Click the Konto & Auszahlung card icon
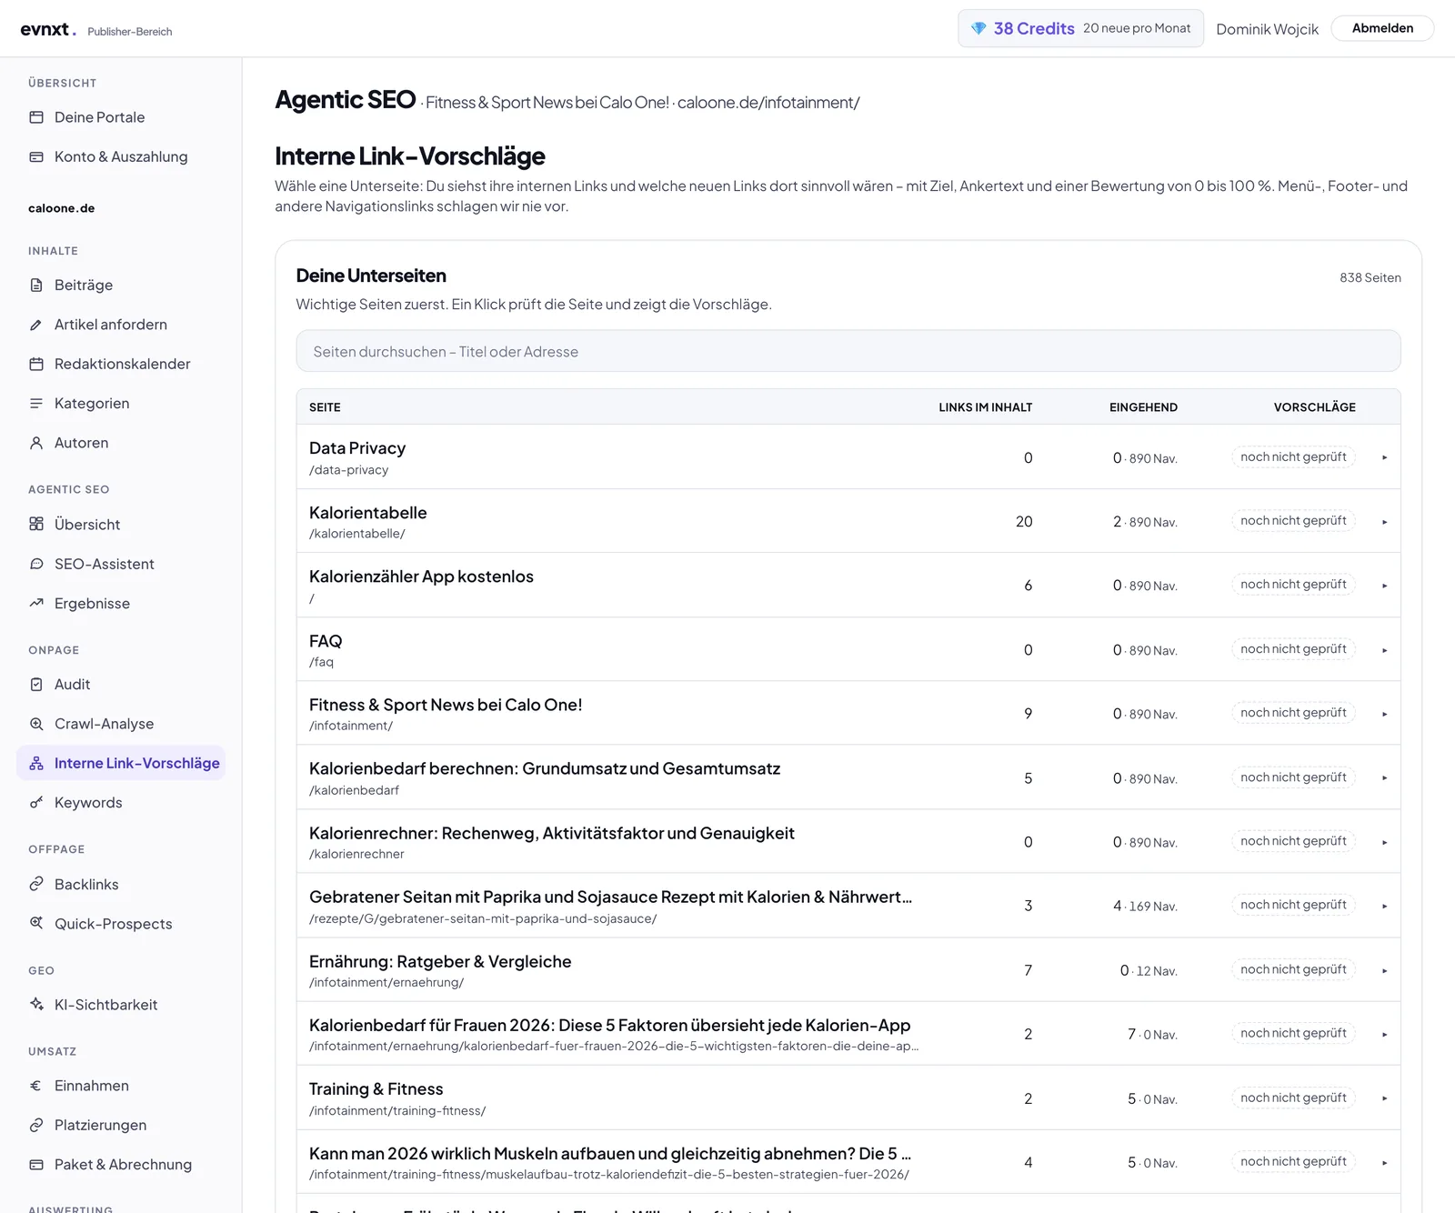The image size is (1455, 1213). coord(36,156)
